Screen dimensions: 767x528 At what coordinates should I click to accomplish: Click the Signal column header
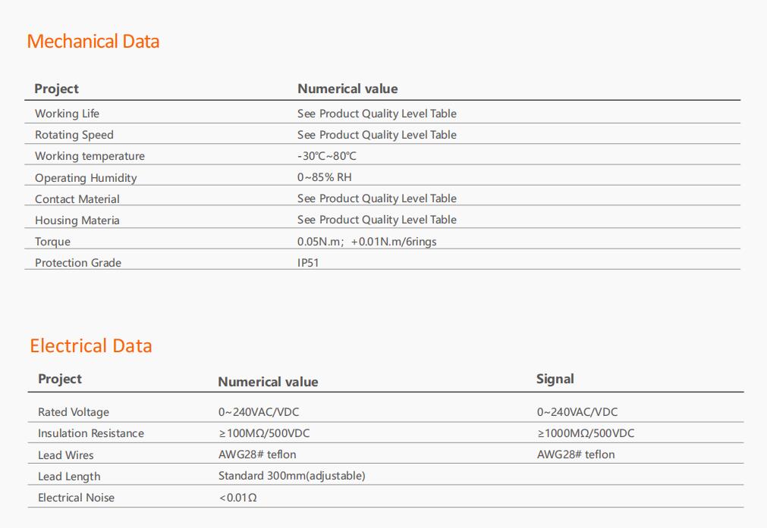coord(555,379)
